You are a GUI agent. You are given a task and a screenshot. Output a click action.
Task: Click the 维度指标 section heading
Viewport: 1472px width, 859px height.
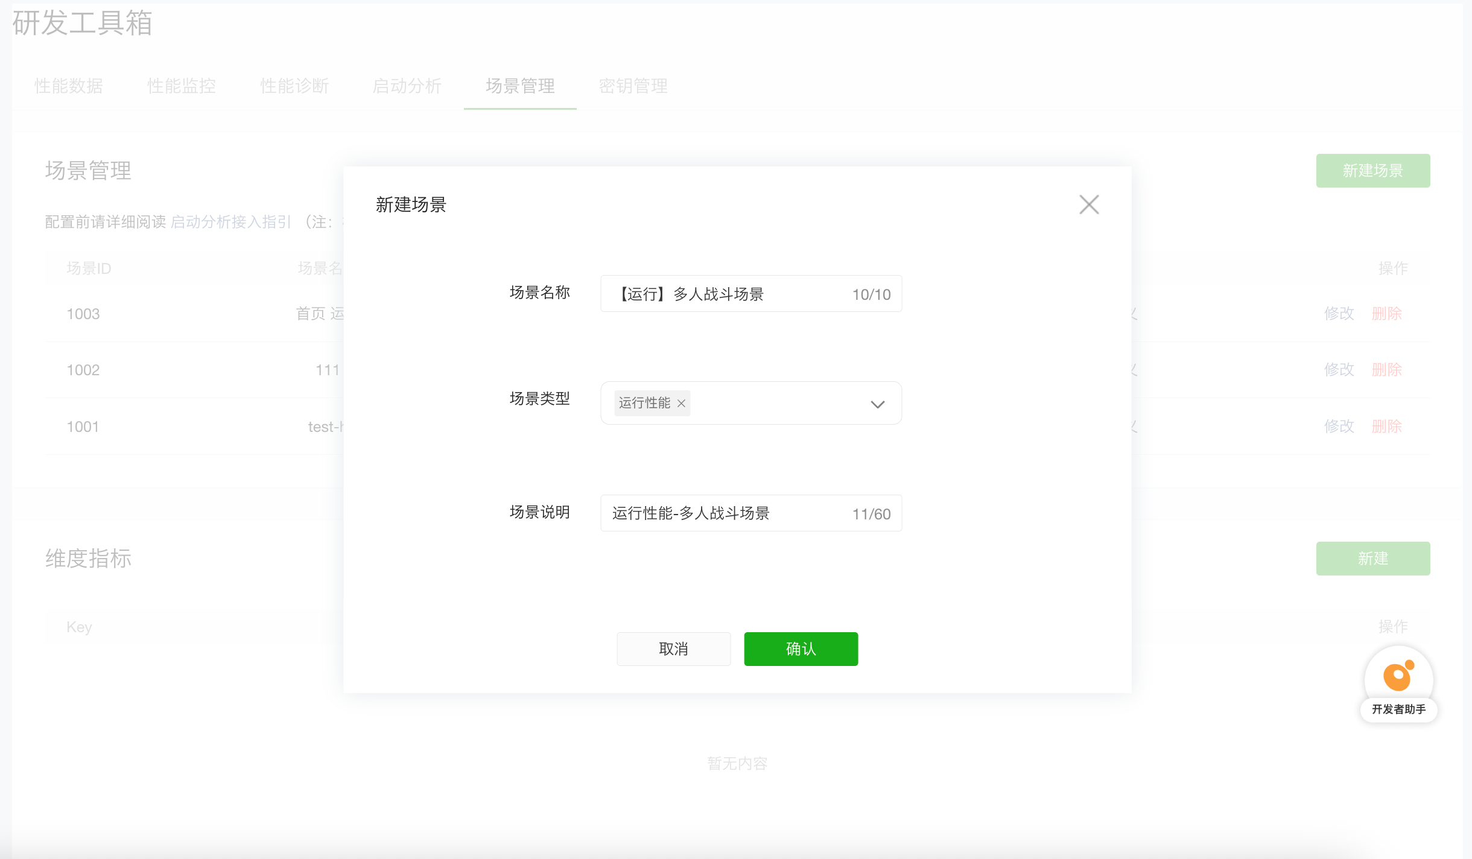tap(88, 559)
